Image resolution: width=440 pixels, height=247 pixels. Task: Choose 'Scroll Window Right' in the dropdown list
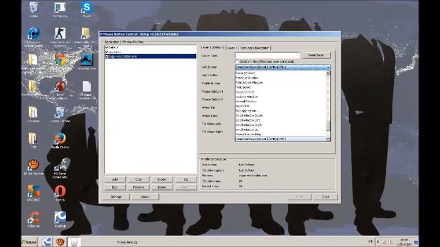tap(280, 125)
